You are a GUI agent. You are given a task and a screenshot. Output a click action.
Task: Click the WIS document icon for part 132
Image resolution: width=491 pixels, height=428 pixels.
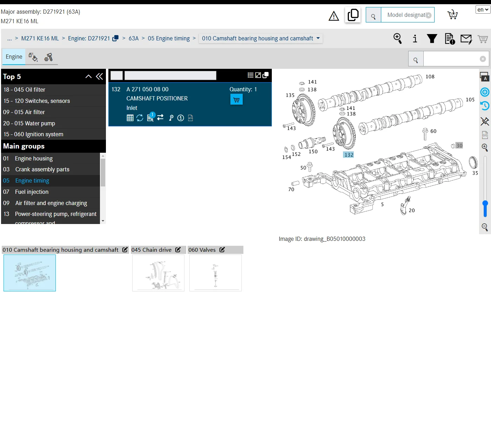click(190, 118)
